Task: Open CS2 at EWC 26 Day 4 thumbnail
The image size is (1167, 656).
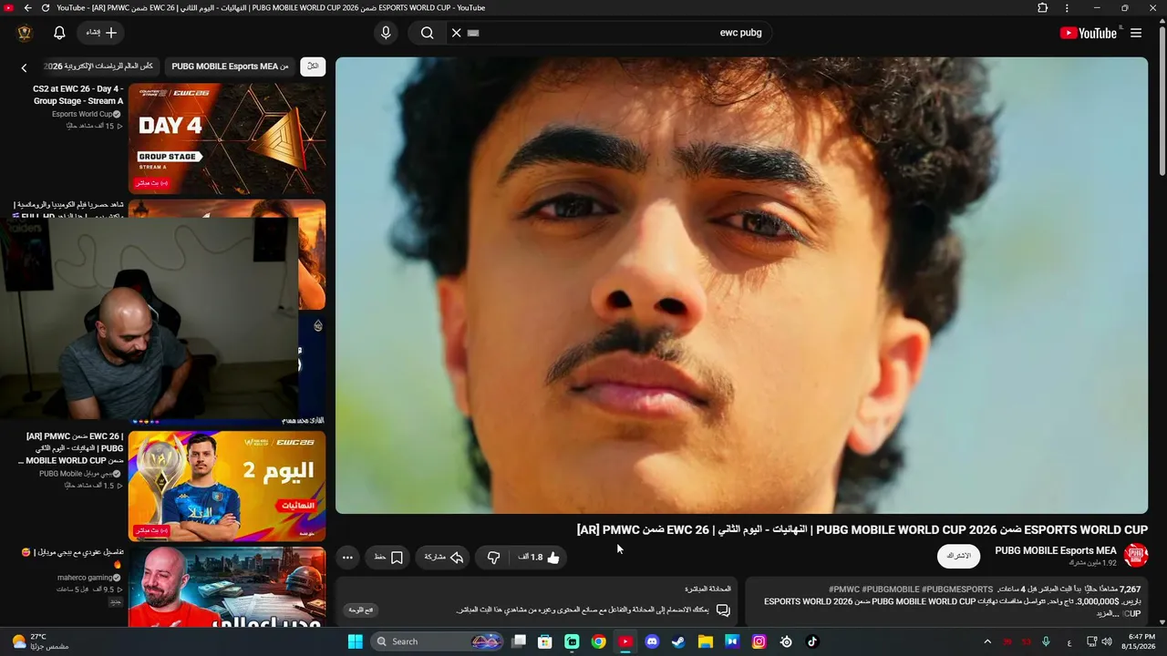Action: pyautogui.click(x=227, y=138)
